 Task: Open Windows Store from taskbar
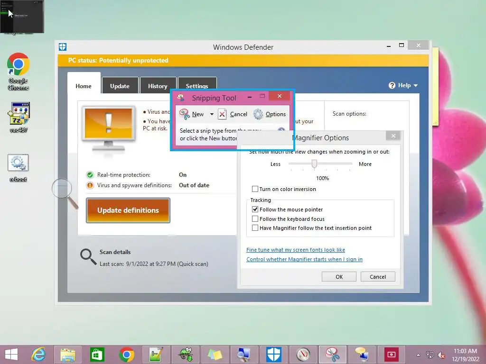tap(97, 355)
